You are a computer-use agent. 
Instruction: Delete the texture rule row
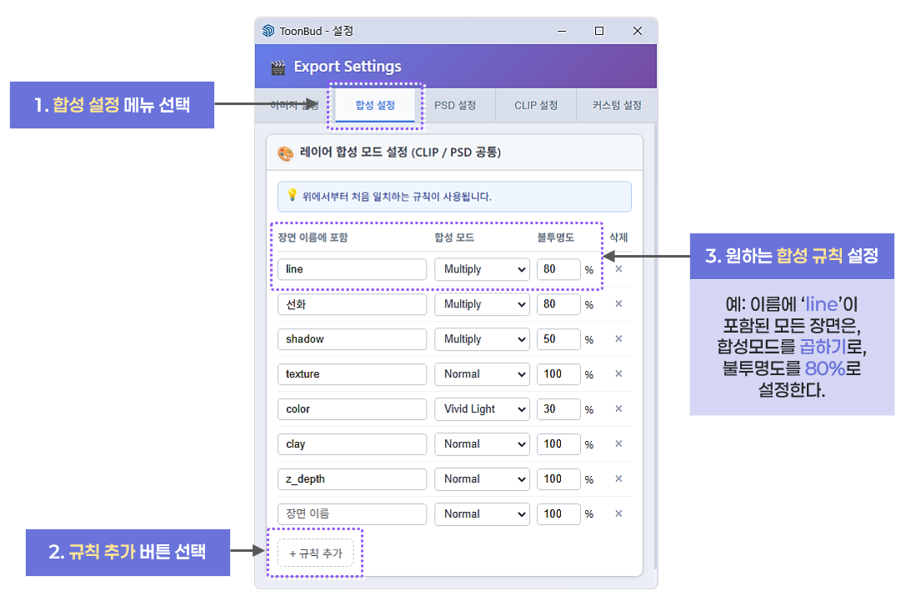[x=618, y=374]
